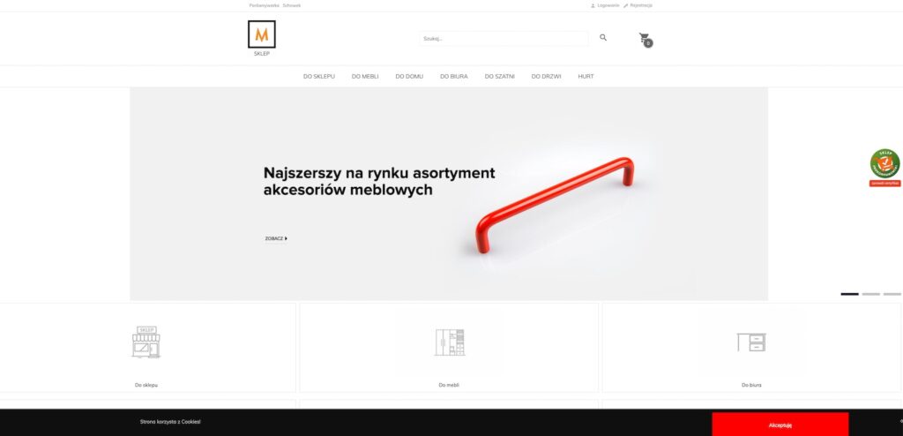
Task: Expand the DO MEBLI menu
Action: coord(365,76)
